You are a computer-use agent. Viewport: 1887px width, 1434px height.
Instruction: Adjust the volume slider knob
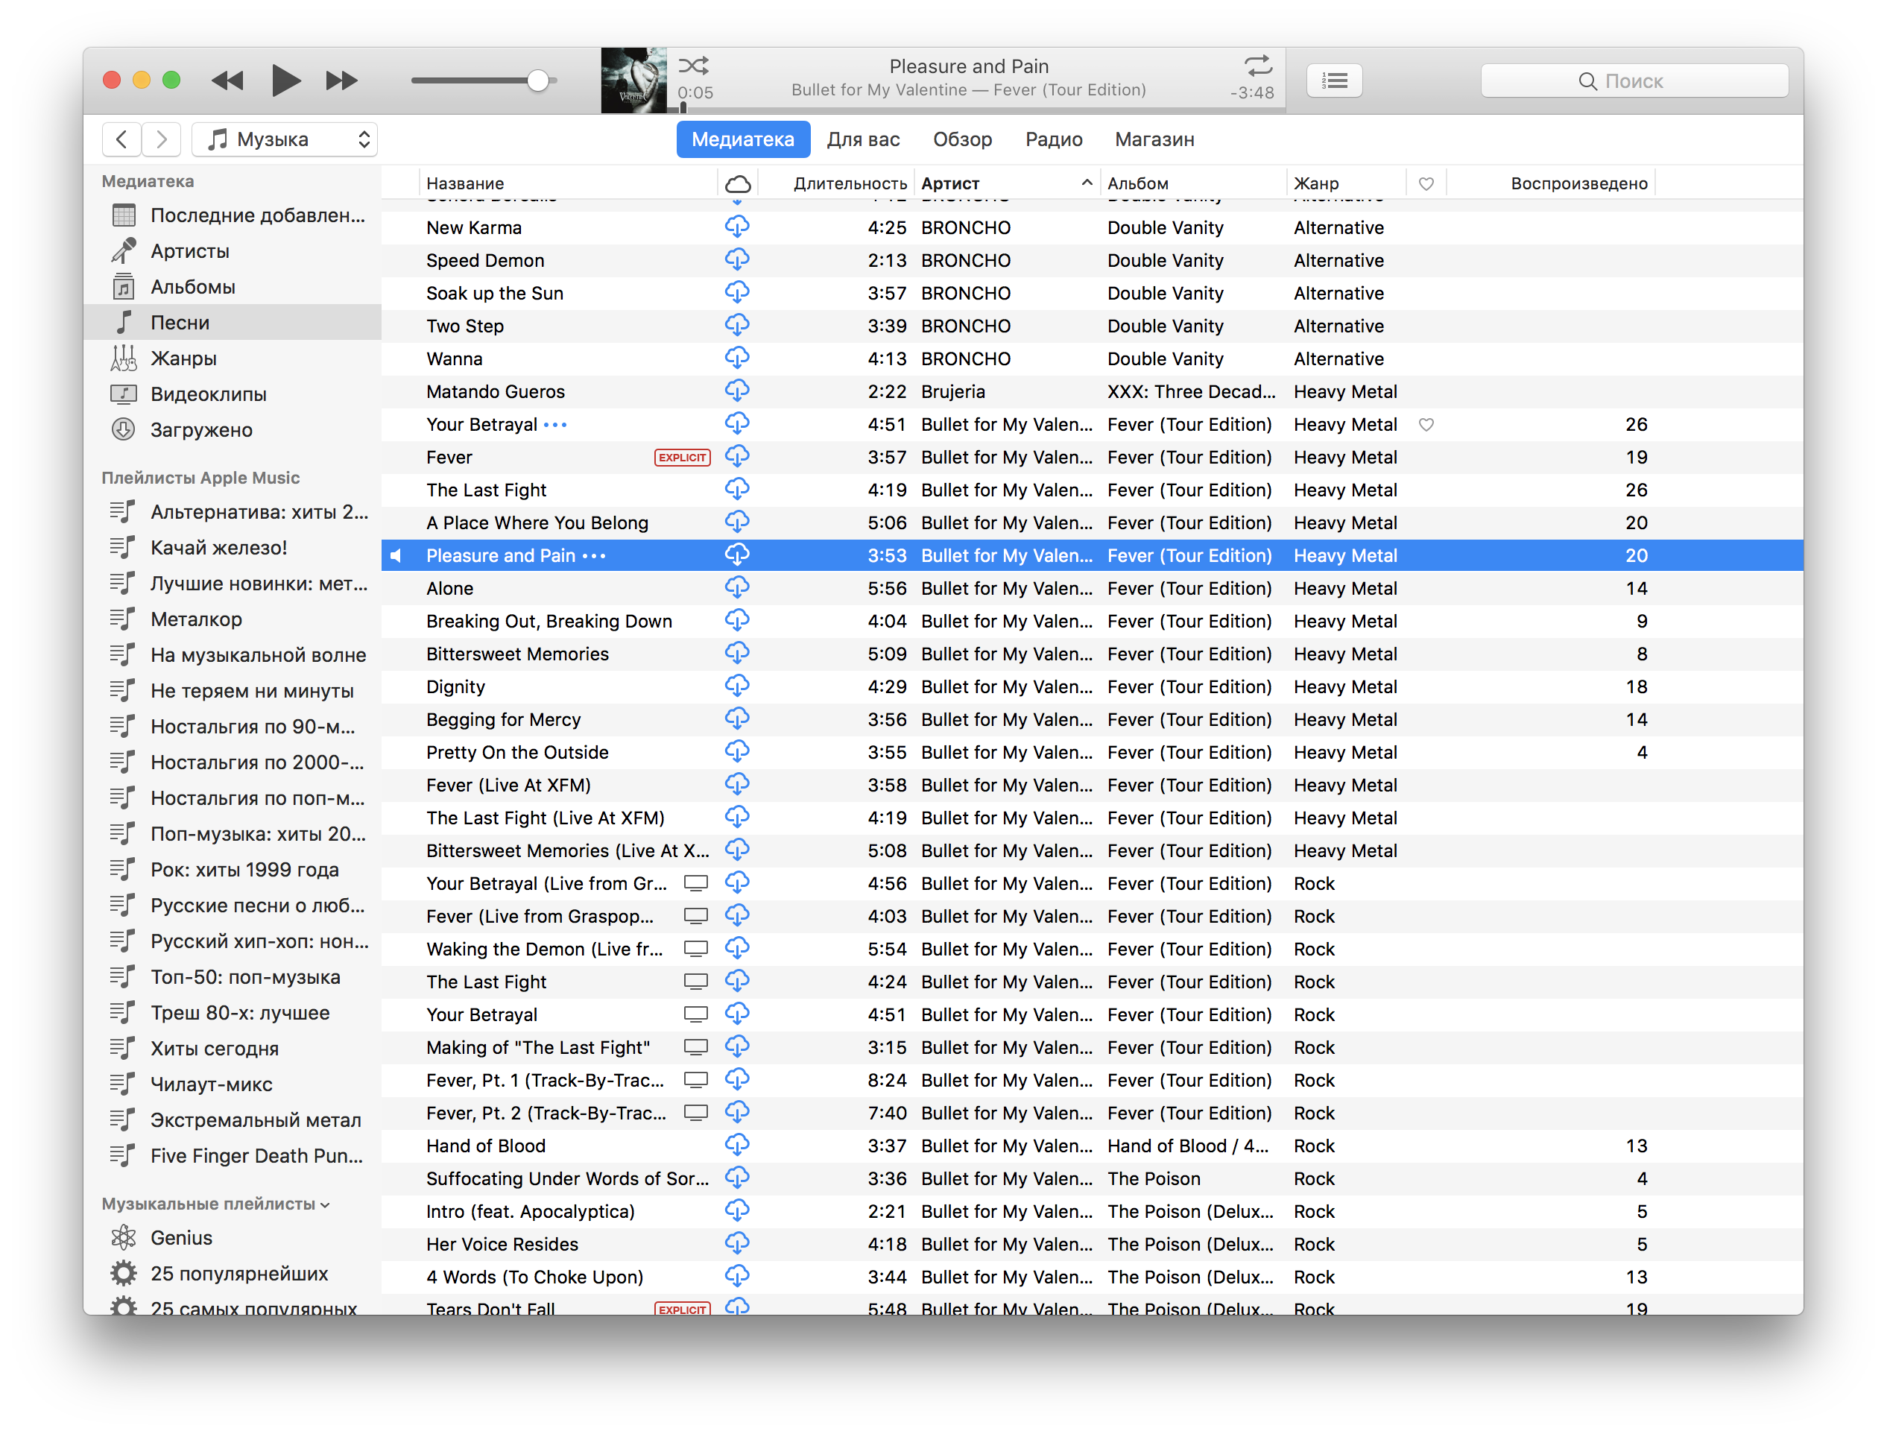(537, 80)
